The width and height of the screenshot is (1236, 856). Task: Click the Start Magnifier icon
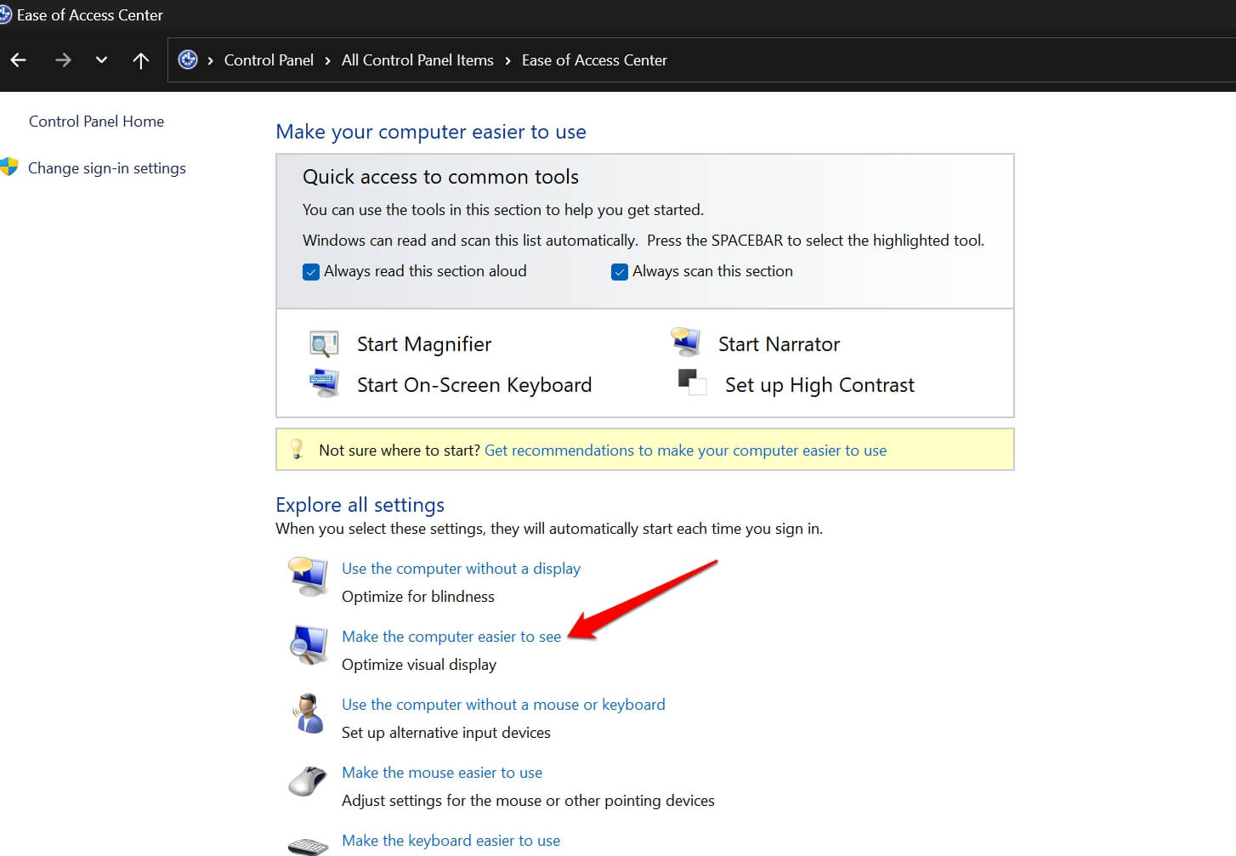[324, 344]
